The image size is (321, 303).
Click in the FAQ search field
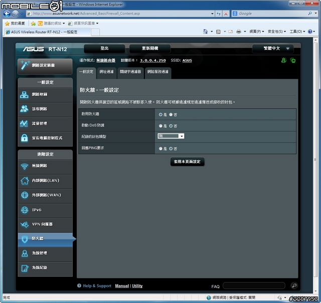[254, 285]
